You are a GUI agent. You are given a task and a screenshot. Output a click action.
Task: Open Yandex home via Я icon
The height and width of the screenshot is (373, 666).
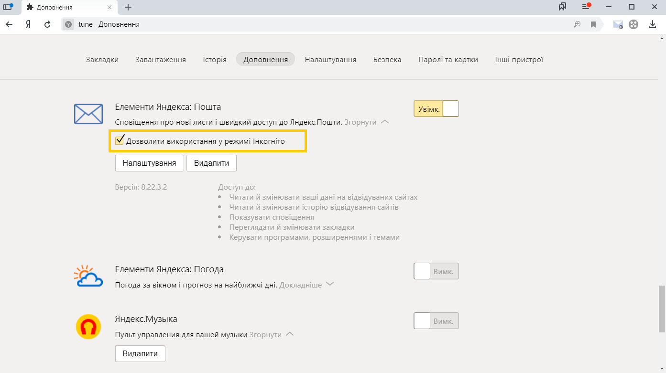tap(28, 24)
